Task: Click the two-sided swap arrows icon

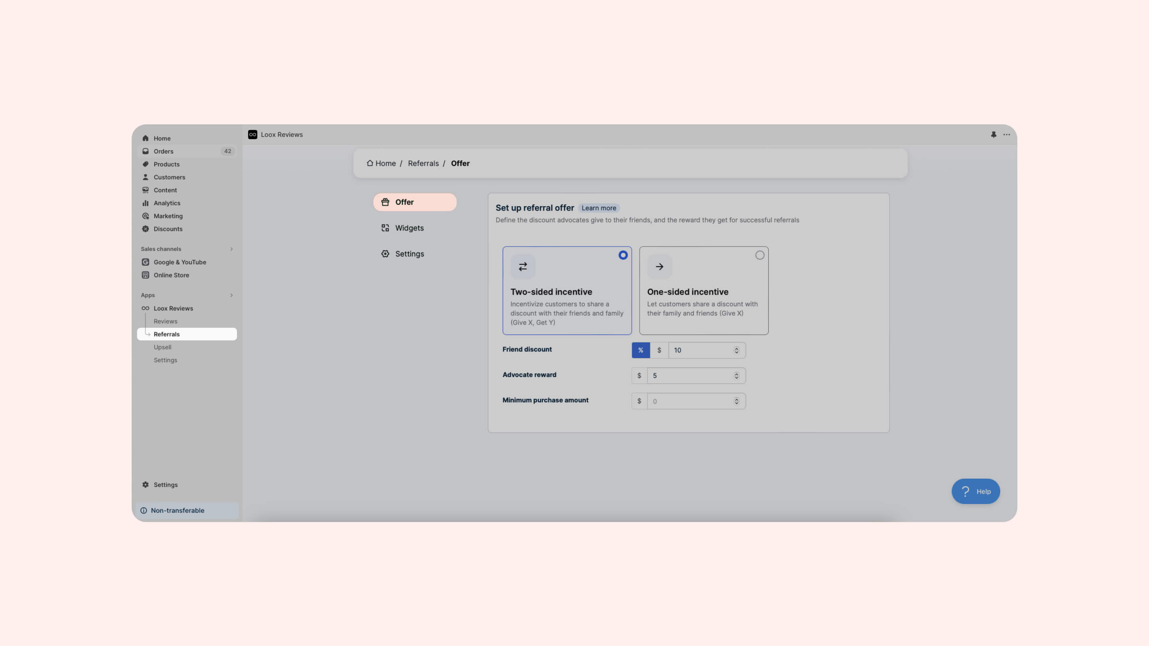Action: point(523,267)
